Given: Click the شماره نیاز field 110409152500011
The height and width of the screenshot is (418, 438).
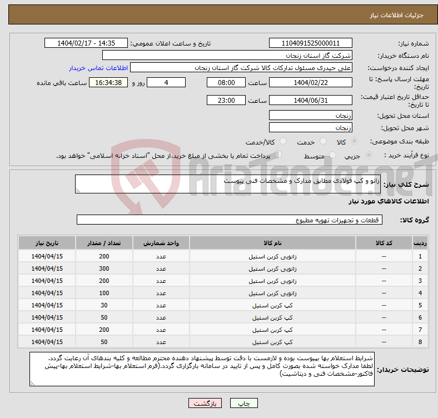Looking at the screenshot, I should click(x=310, y=43).
